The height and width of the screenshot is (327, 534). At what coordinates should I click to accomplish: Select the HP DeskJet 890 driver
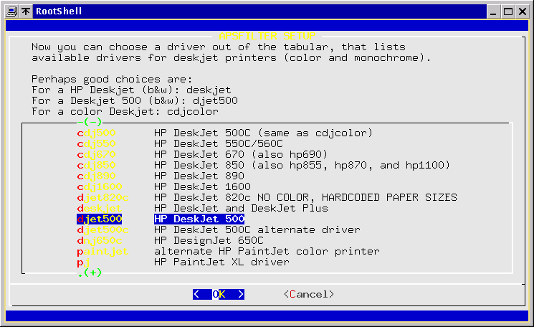[x=96, y=176]
